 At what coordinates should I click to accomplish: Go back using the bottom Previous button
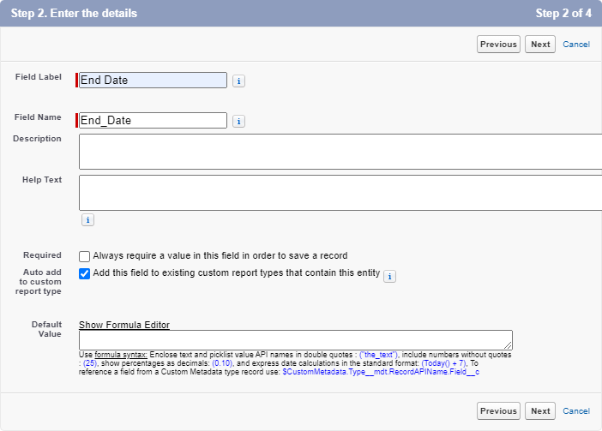pyautogui.click(x=498, y=411)
